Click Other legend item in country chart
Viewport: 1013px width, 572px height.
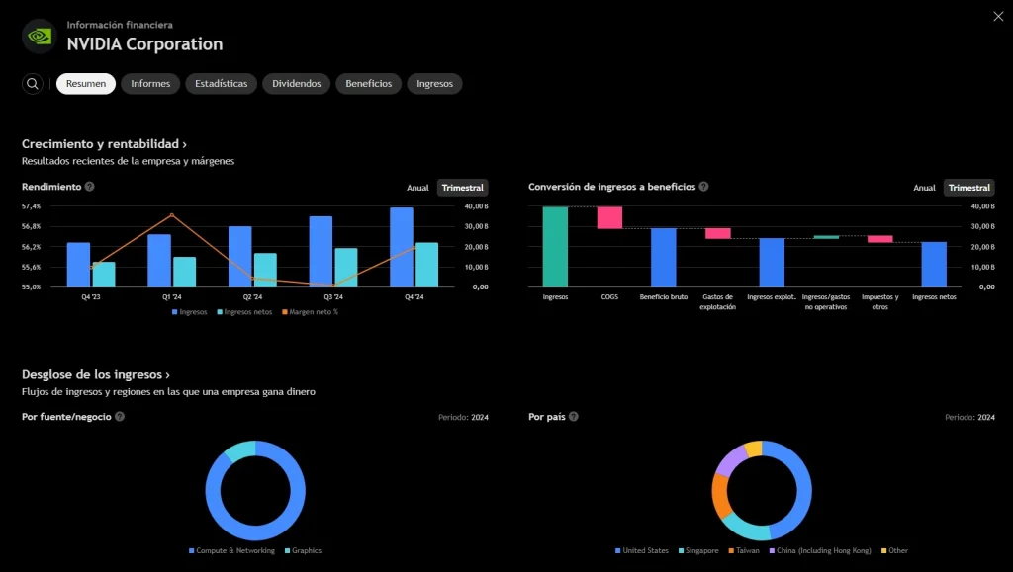coord(894,550)
